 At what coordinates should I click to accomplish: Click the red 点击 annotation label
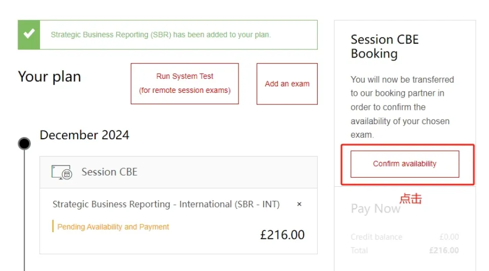[x=410, y=198]
